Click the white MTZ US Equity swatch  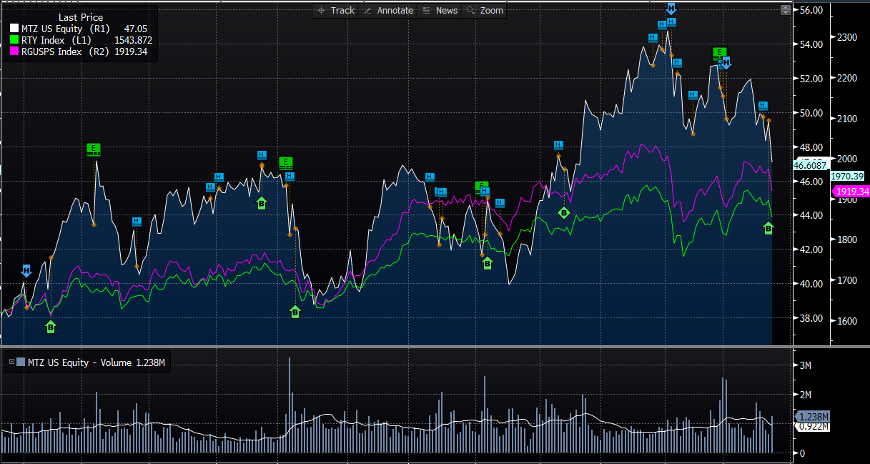pos(14,28)
